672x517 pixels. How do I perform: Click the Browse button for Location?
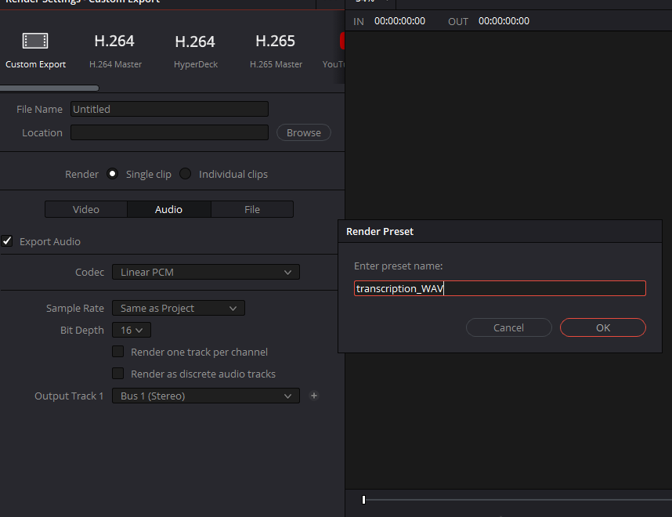pyautogui.click(x=303, y=132)
